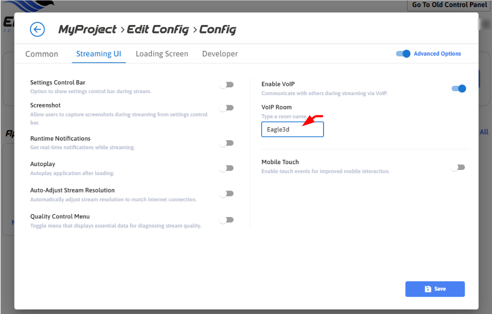The width and height of the screenshot is (492, 314).
Task: Click the VoIP Room name field
Action: [x=292, y=130]
